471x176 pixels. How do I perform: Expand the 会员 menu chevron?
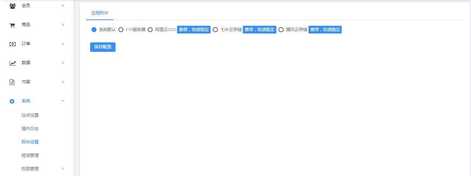click(x=63, y=6)
